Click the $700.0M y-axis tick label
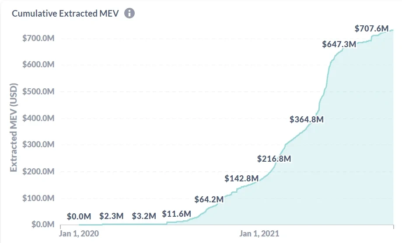 coord(38,38)
